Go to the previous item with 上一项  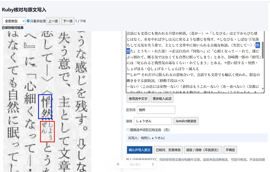coord(53,21)
